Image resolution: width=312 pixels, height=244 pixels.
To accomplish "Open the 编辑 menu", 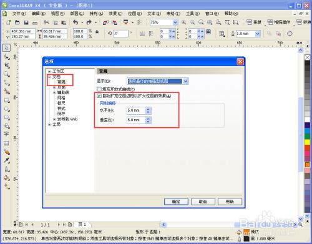I will click(x=39, y=14).
